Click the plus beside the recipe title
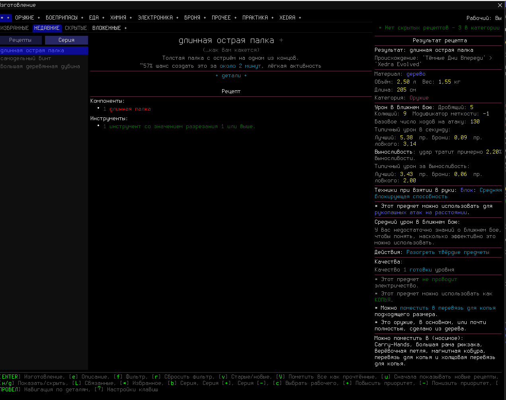This screenshot has height=400, width=506. [x=281, y=40]
